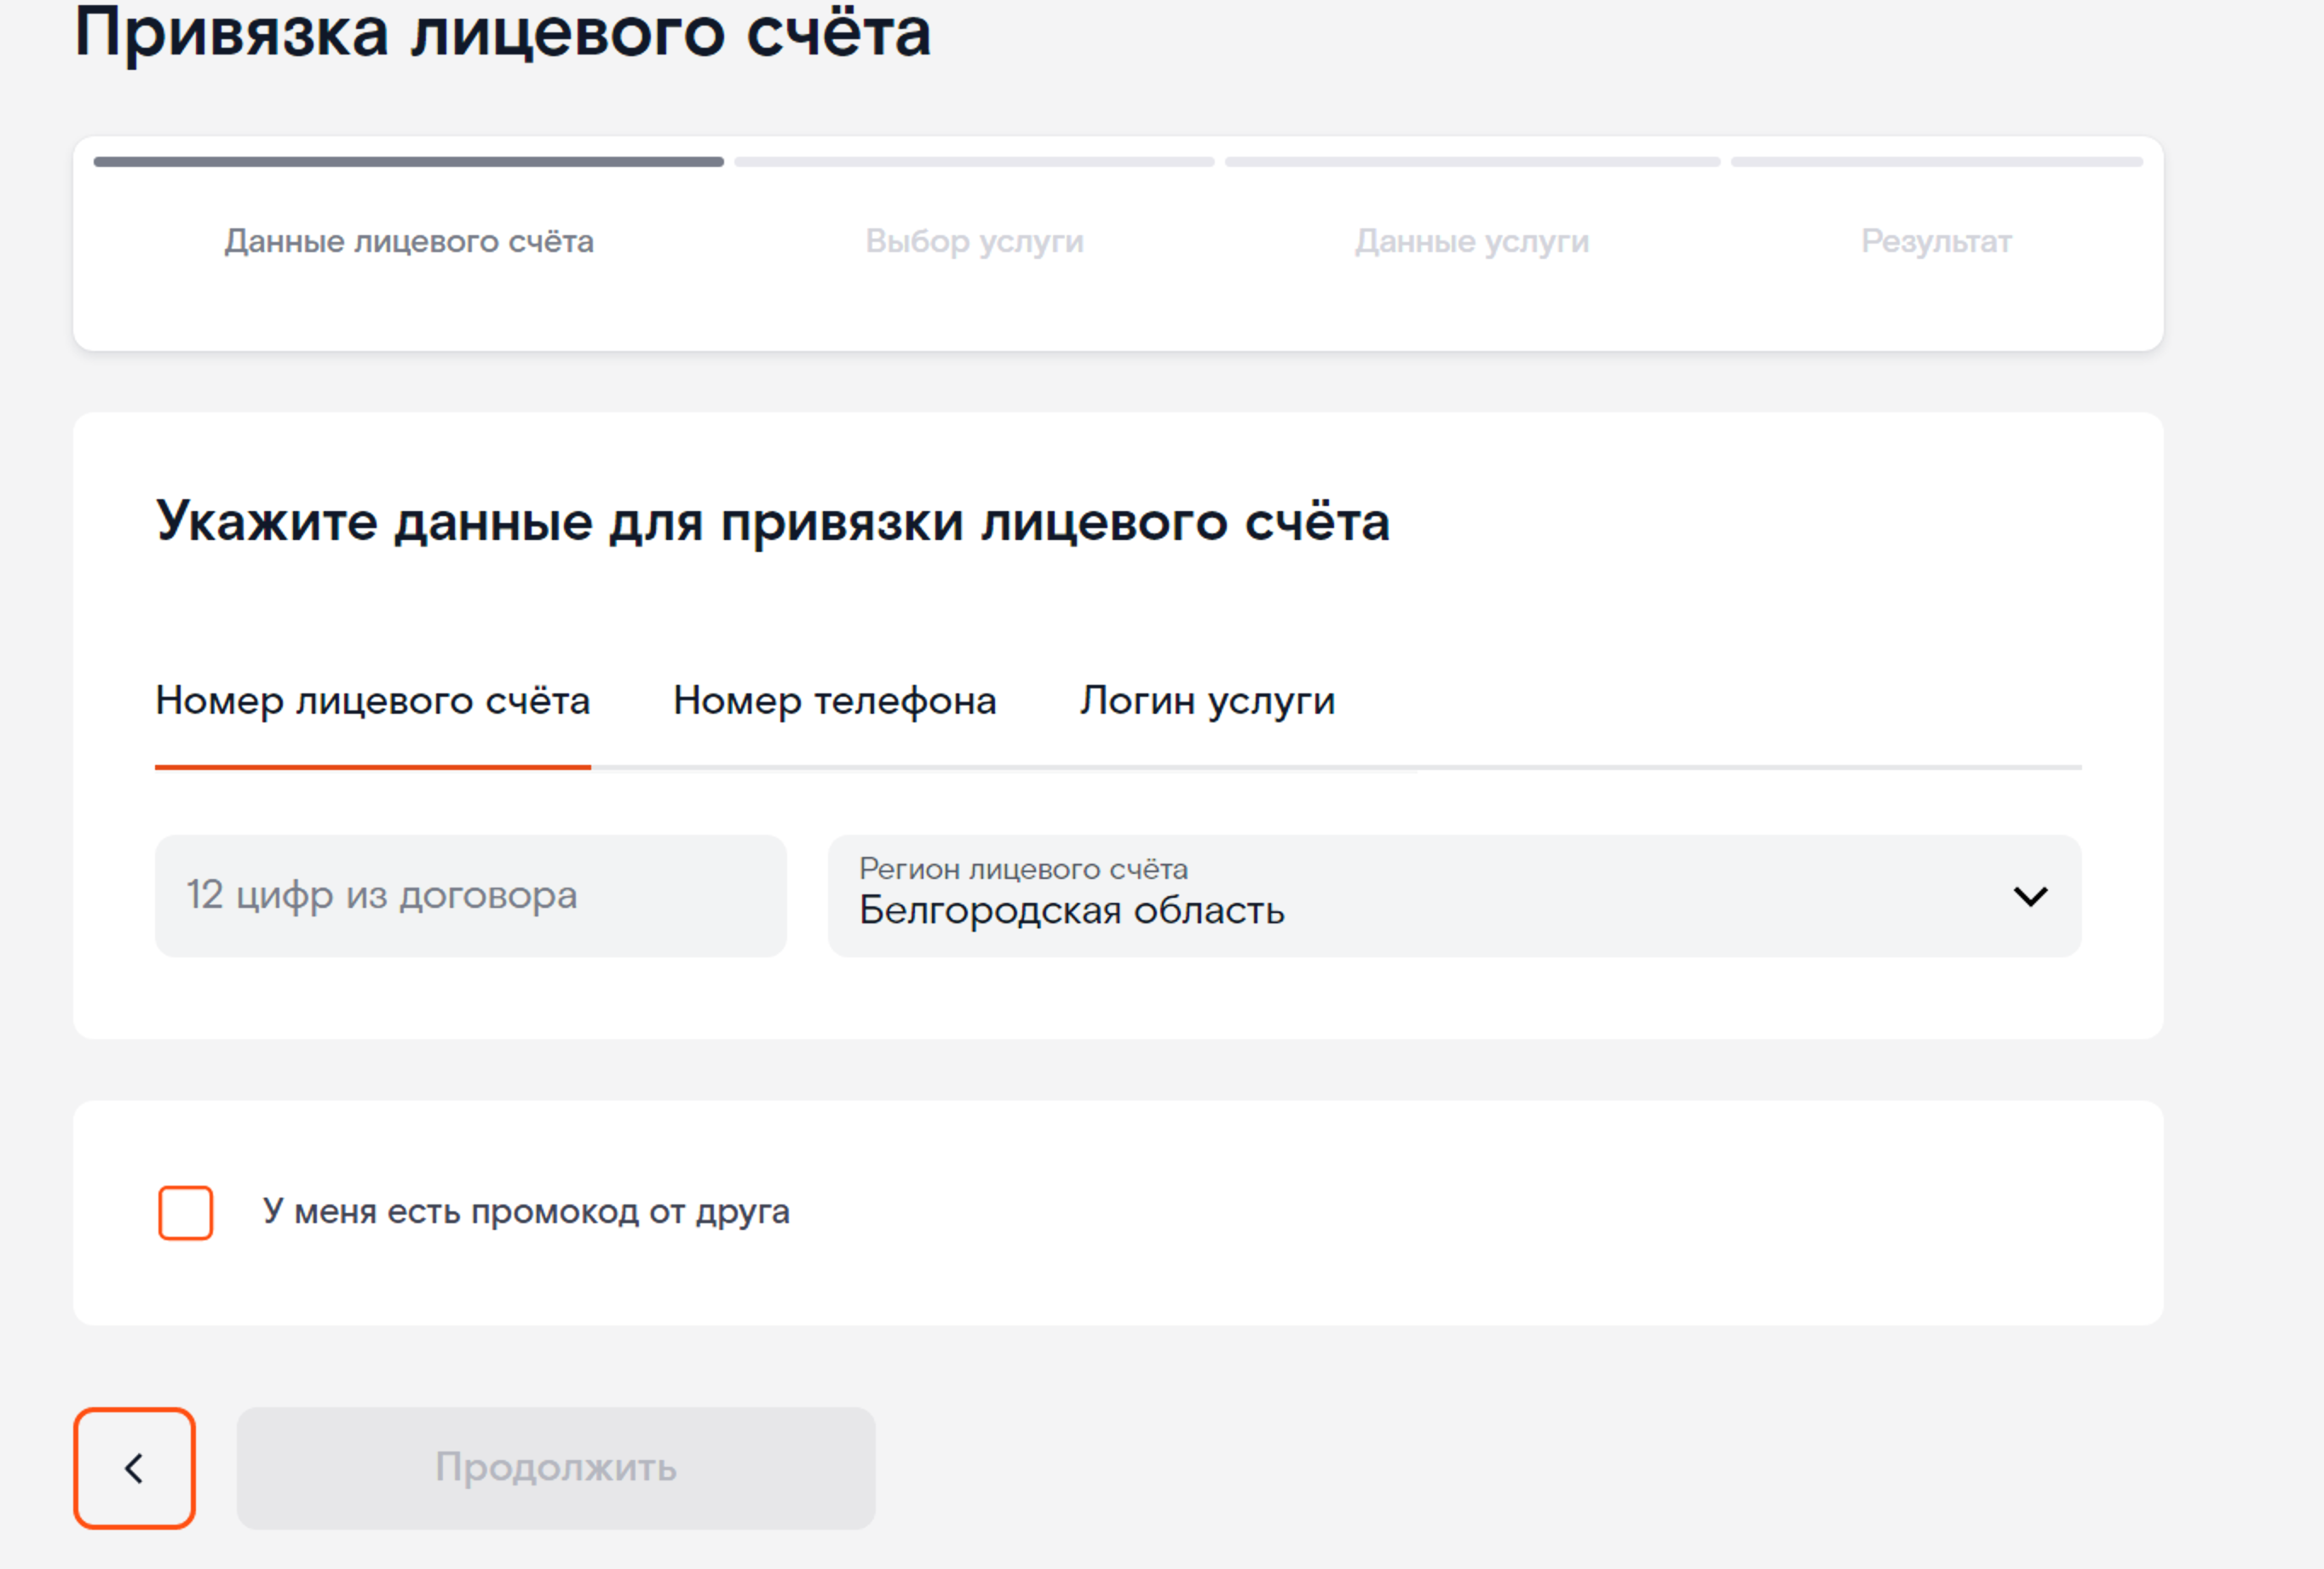Image resolution: width=2324 pixels, height=1569 pixels.
Task: Click the Результат step label
Action: 1936,241
